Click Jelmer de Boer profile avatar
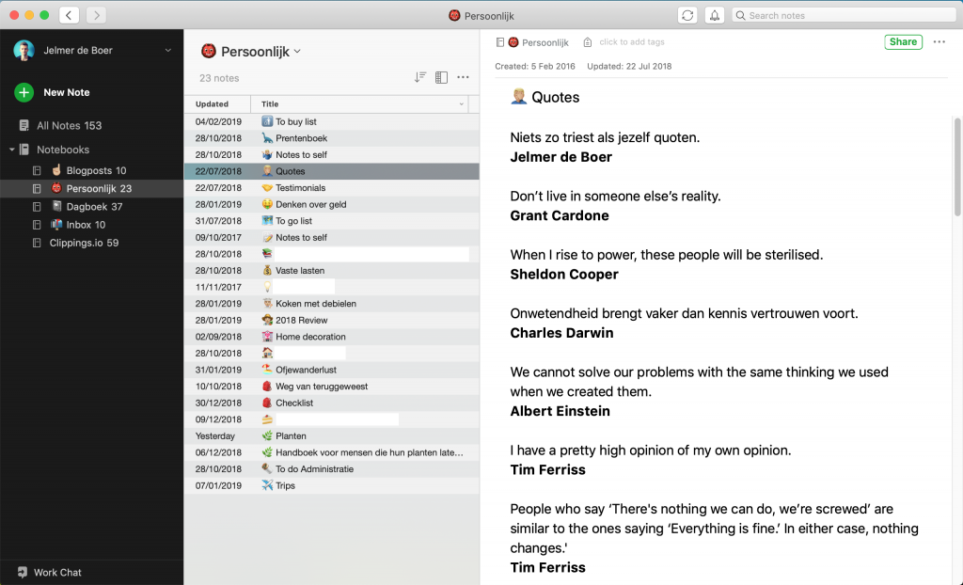 (x=24, y=51)
